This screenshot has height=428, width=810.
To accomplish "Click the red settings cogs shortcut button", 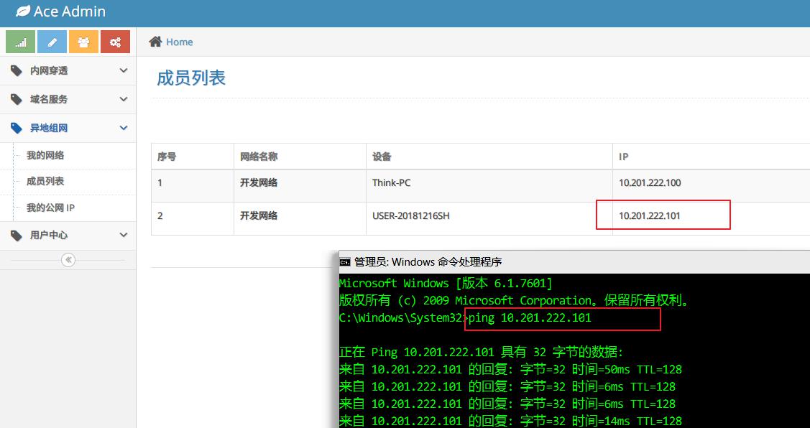I will tap(115, 42).
